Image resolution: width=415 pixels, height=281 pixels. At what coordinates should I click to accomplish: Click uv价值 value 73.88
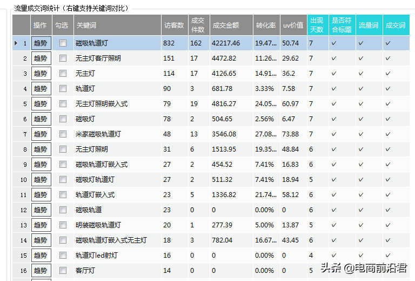[290, 134]
